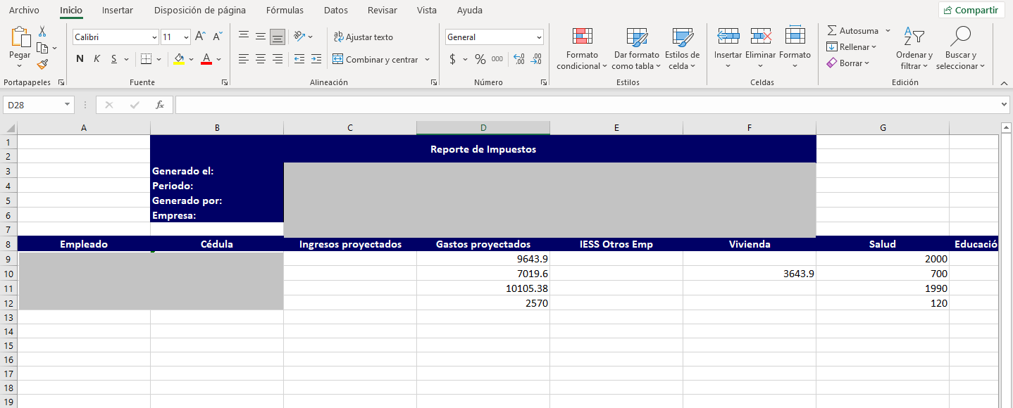1013x408 pixels.
Task: Click column D header
Action: pyautogui.click(x=483, y=128)
